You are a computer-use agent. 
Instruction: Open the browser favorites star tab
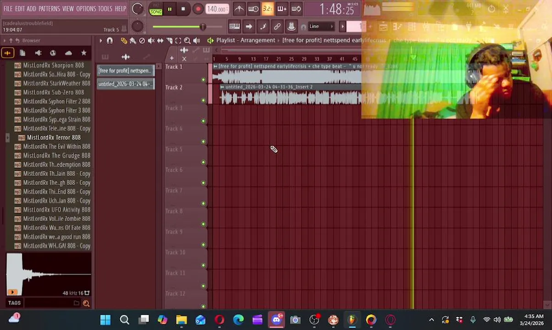pos(83,54)
